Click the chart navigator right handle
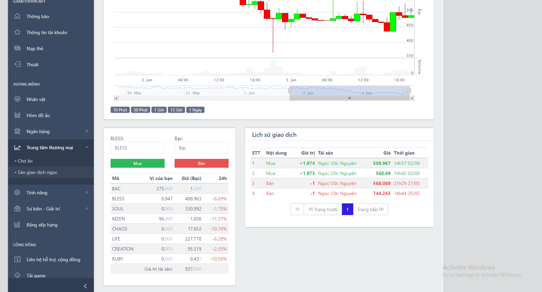542x292 pixels. tap(409, 91)
